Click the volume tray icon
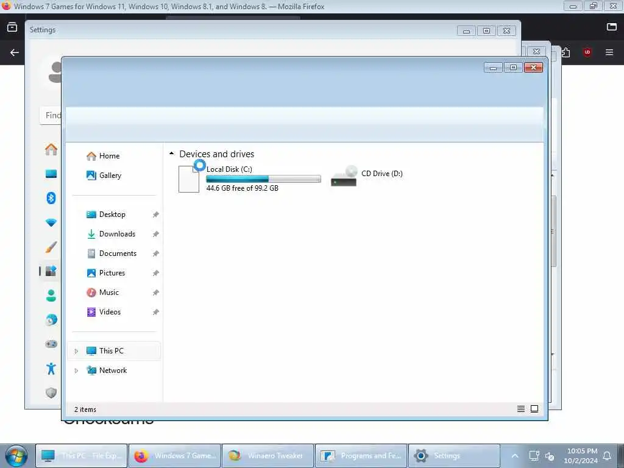This screenshot has height=468, width=624. [x=550, y=456]
